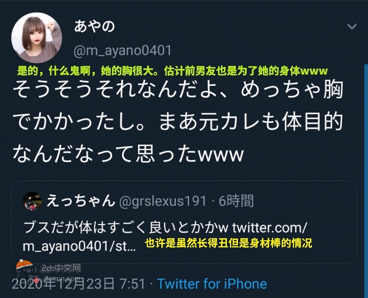Open the @m_ayano0401 handle
The height and width of the screenshot is (298, 368).
123,51
